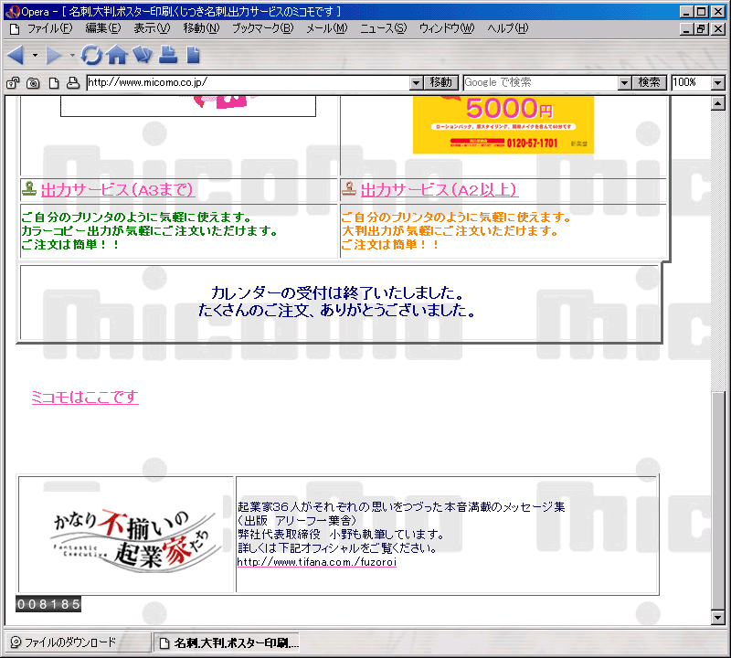
Task: Click the address bar showing http://www.micomo.co.jp/
Action: (249, 83)
